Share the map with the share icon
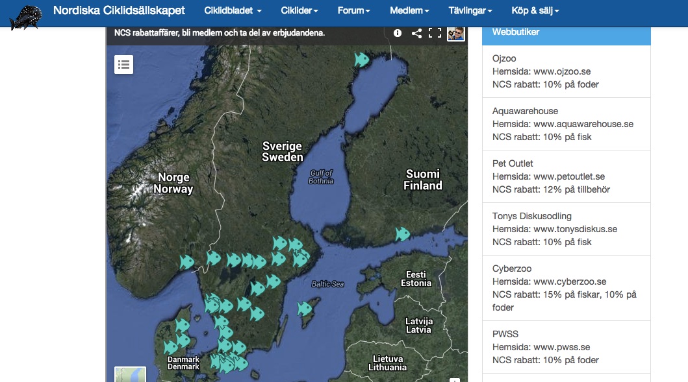The image size is (688, 382). click(416, 33)
